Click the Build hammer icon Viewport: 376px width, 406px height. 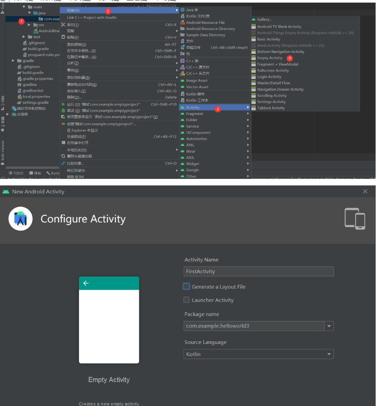48,173
